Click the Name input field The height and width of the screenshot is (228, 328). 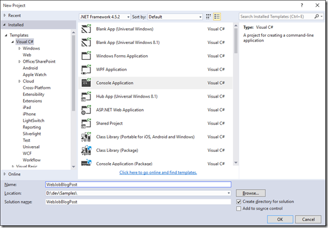coord(138,185)
